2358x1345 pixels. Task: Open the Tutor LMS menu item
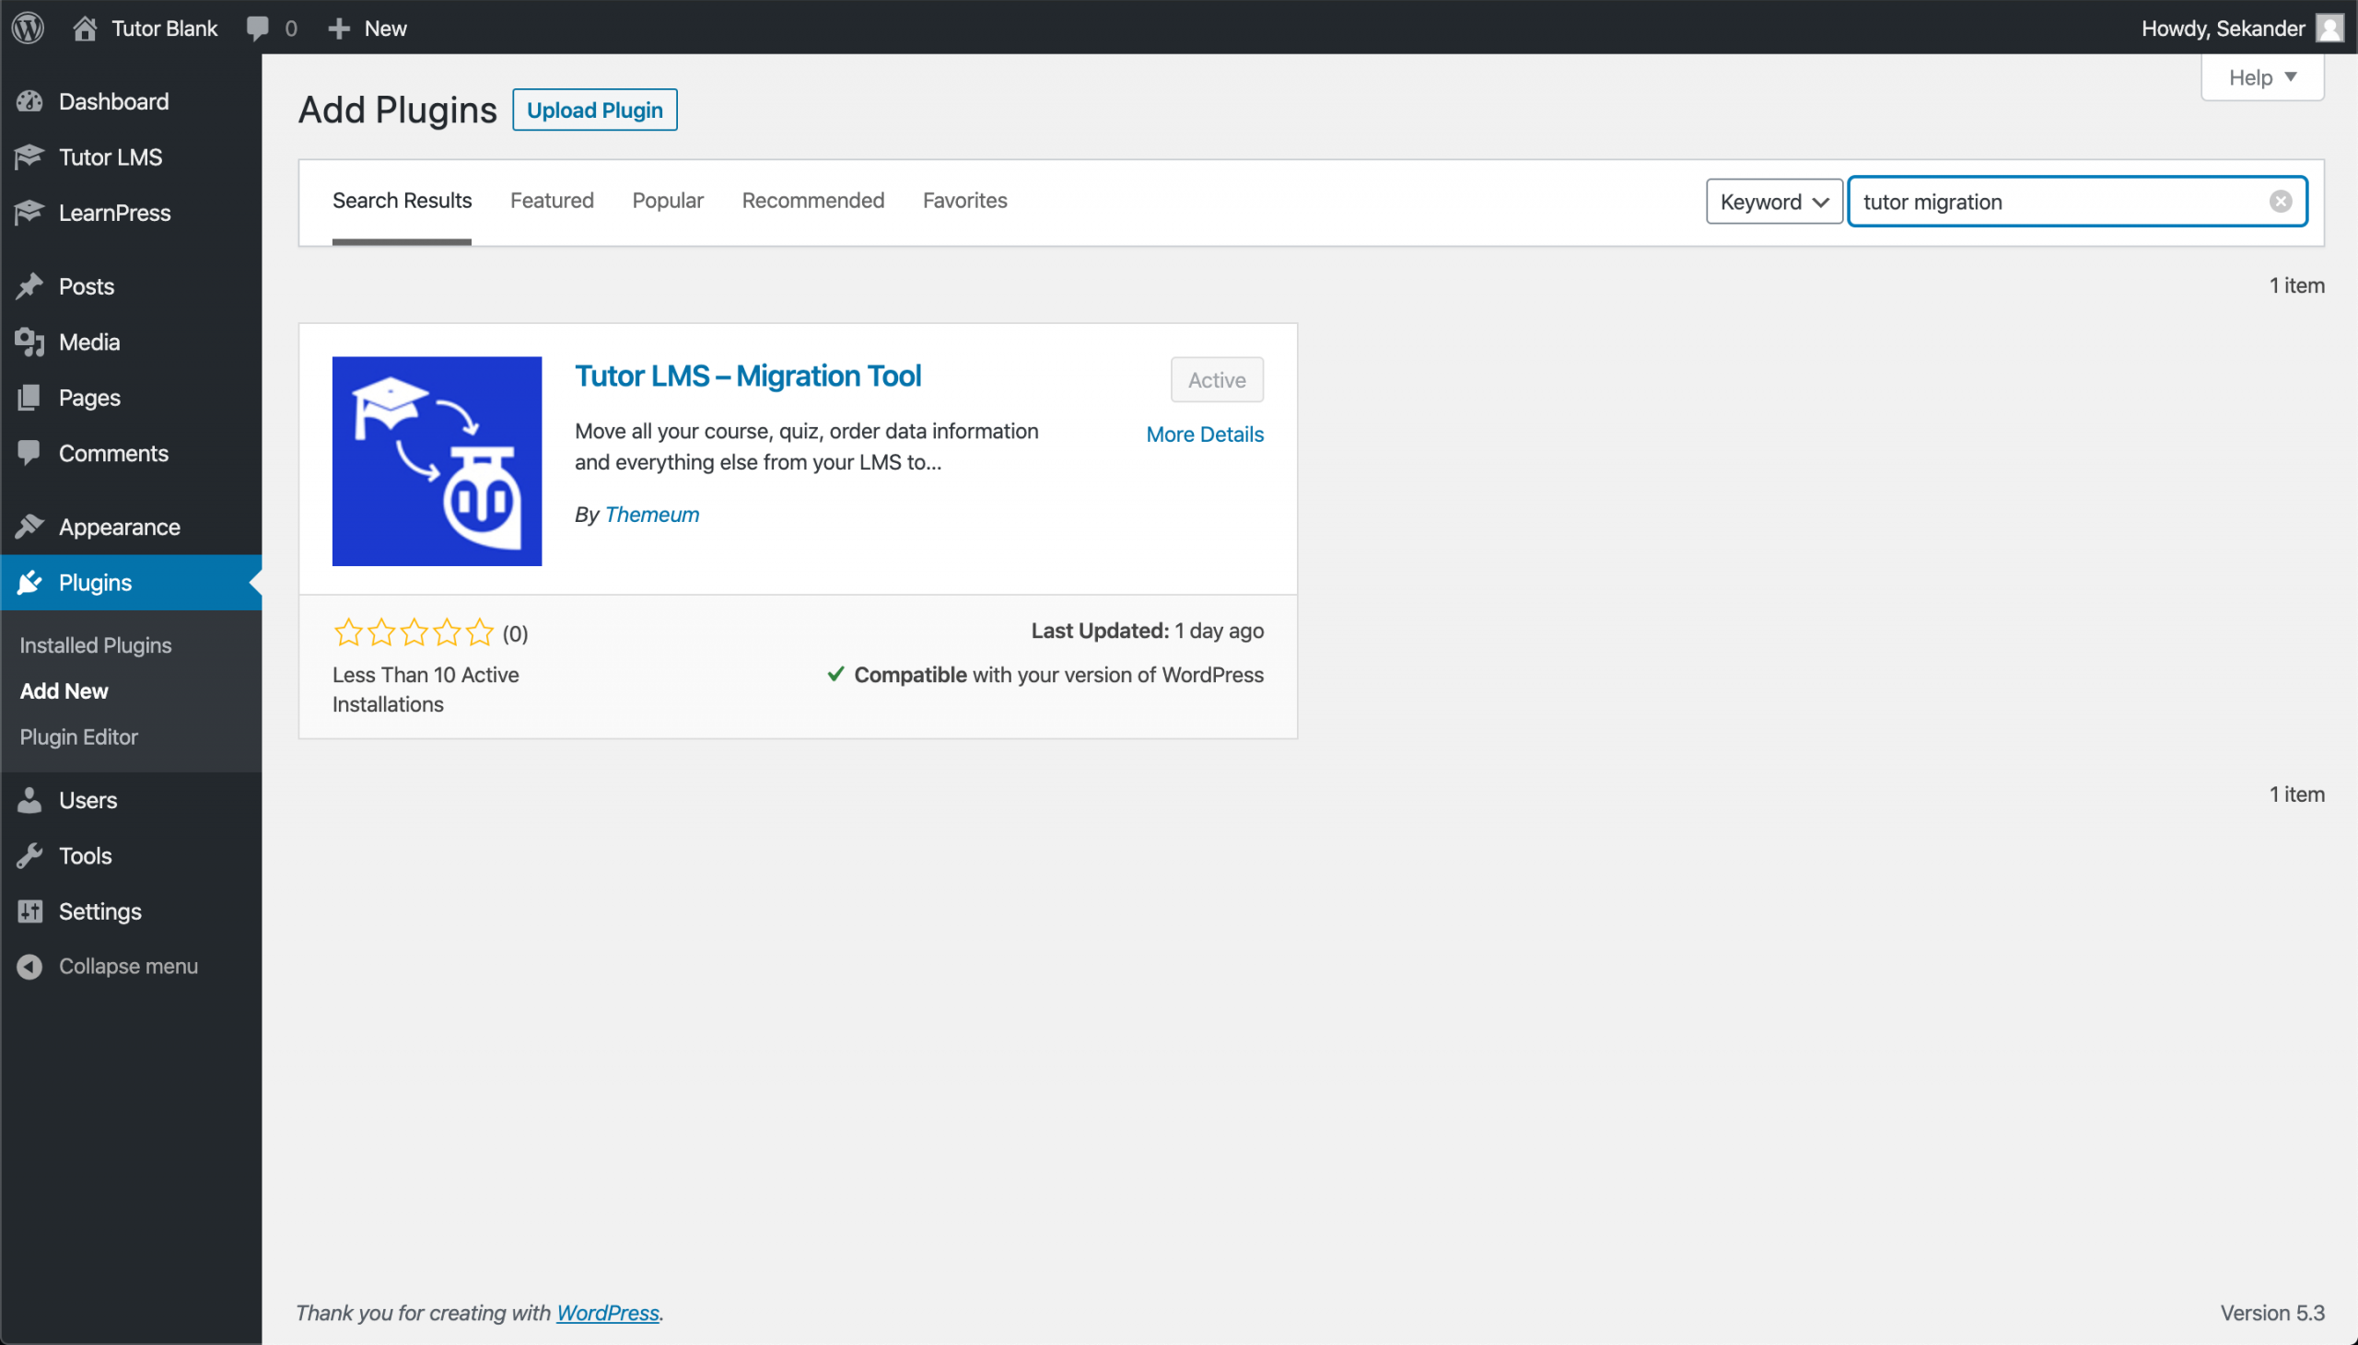111,157
